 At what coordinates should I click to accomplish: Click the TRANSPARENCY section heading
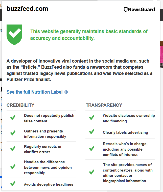coord(104,105)
